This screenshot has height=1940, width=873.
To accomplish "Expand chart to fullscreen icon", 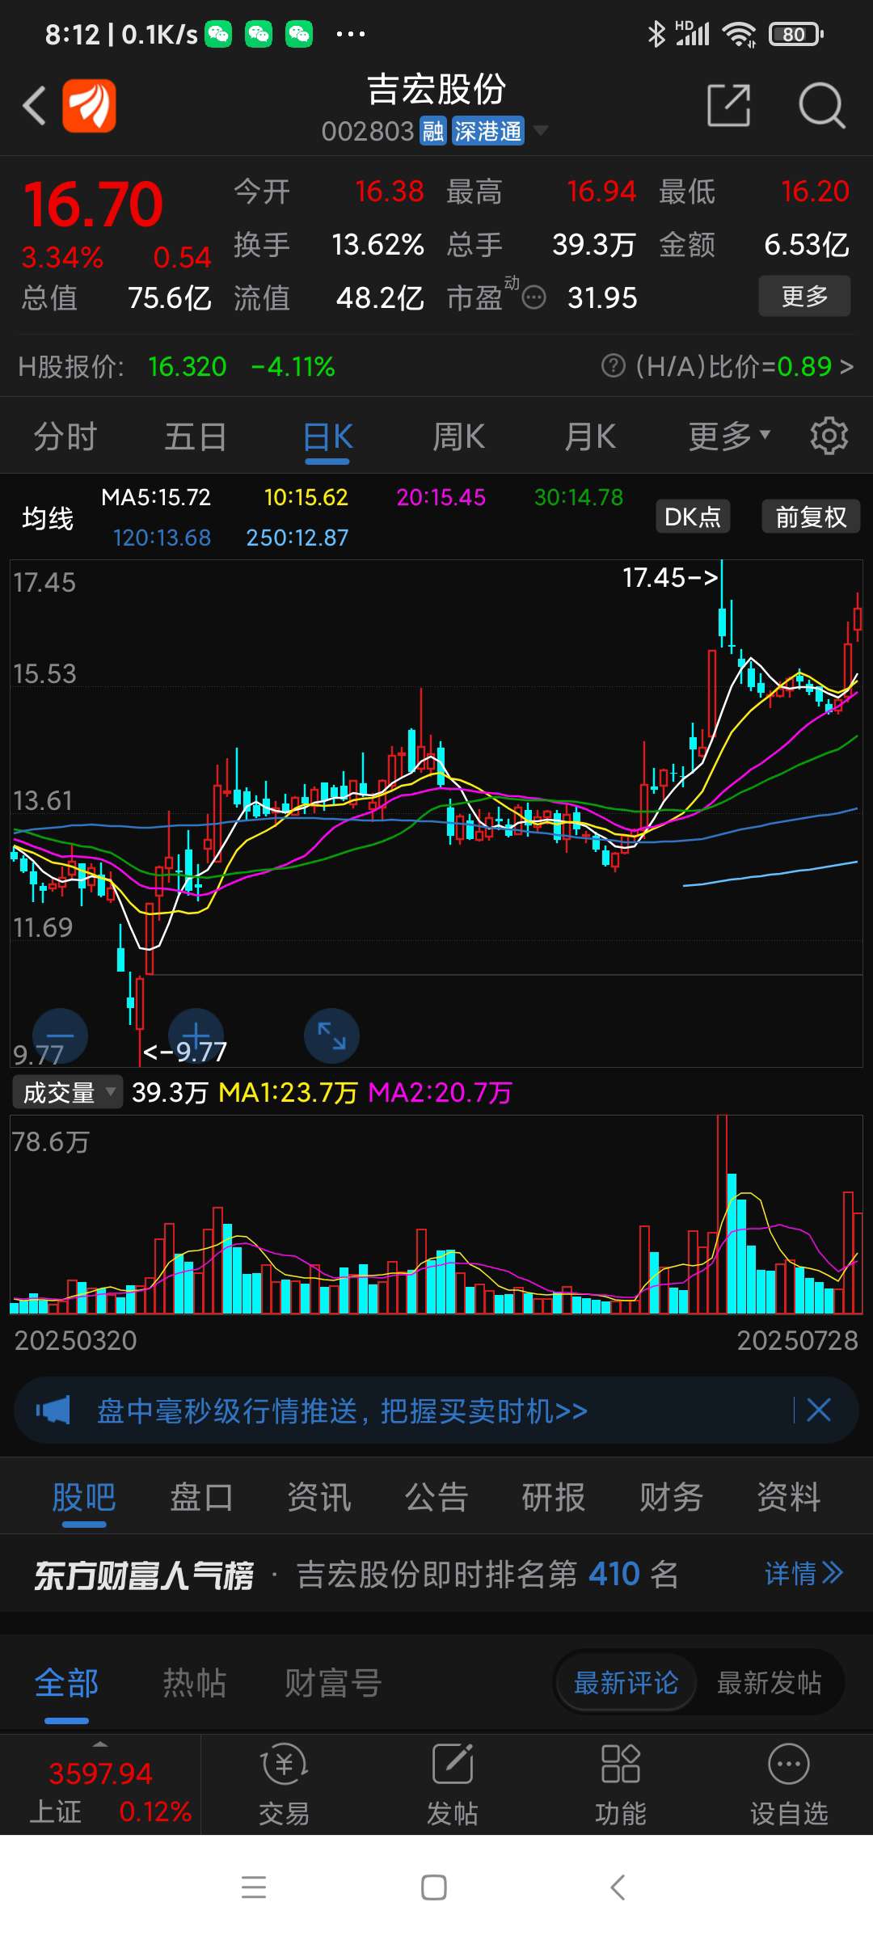I will pyautogui.click(x=331, y=1035).
